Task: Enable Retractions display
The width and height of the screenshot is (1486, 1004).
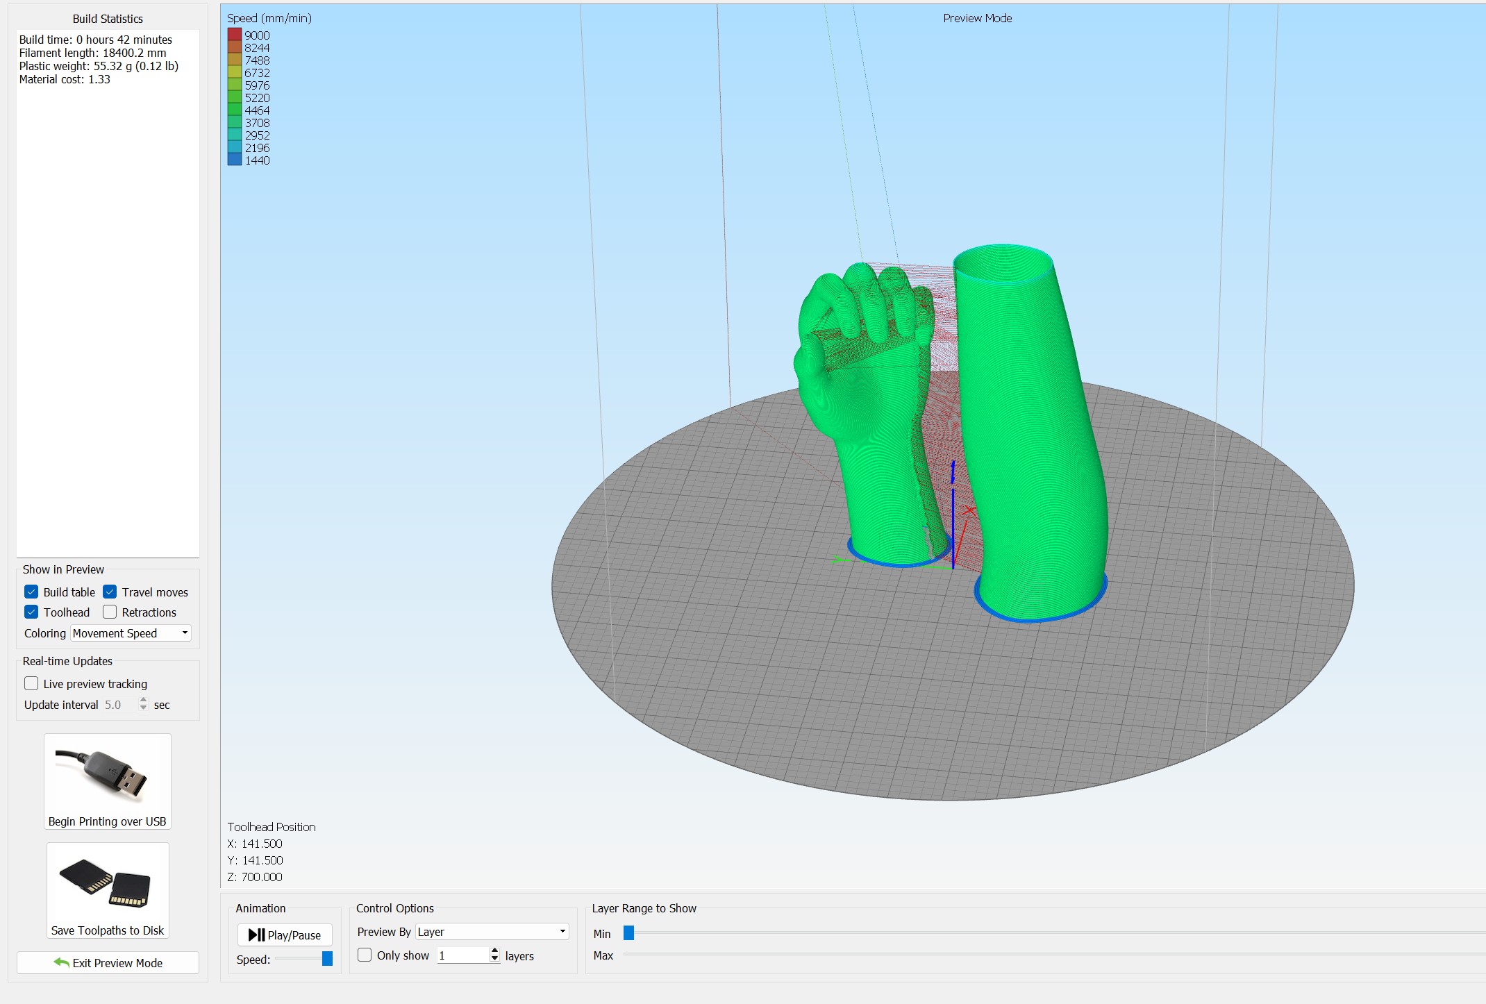Action: [110, 612]
